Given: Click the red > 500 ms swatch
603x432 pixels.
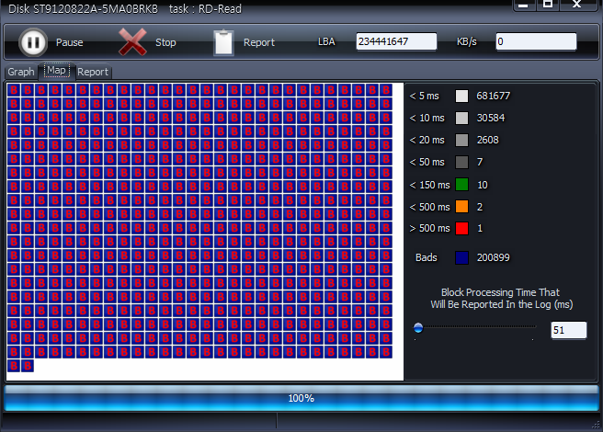Looking at the screenshot, I should [462, 228].
